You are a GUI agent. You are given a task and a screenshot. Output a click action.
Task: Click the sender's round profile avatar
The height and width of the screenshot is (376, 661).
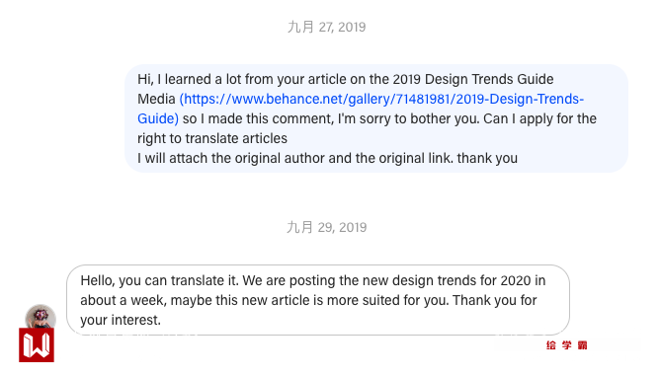pyautogui.click(x=41, y=317)
